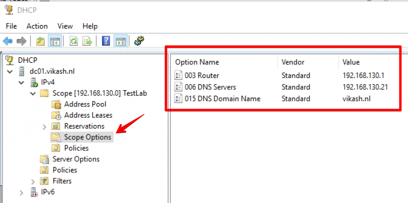Select Address Pool in the tree
The height and width of the screenshot is (203, 408).
[85, 105]
